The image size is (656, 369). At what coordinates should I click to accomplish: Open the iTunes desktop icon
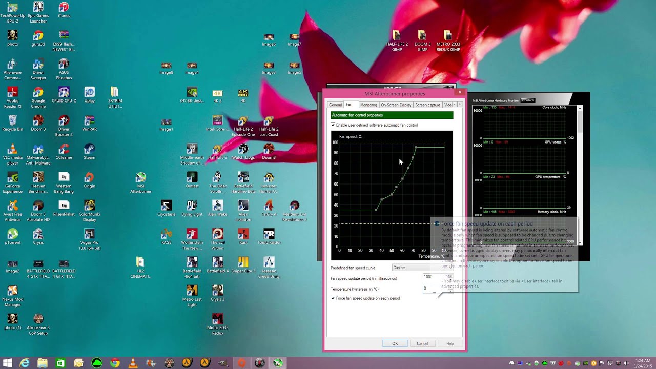pyautogui.click(x=64, y=10)
